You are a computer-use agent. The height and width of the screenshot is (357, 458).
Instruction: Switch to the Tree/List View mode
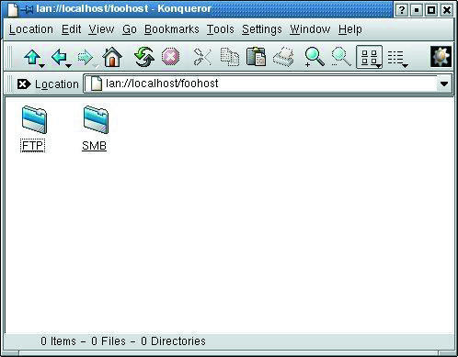pos(395,57)
